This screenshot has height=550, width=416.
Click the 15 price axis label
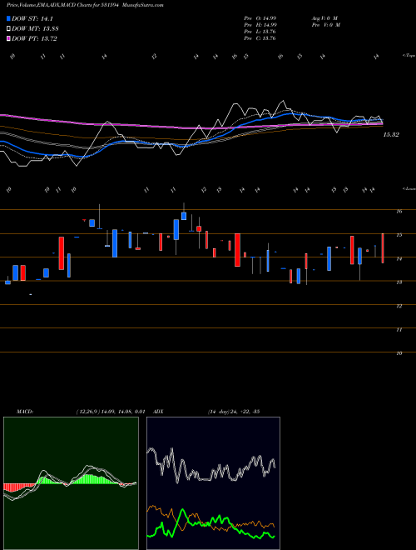(399, 235)
